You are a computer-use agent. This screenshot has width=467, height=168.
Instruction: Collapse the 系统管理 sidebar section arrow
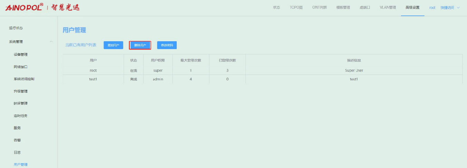[x=51, y=42]
